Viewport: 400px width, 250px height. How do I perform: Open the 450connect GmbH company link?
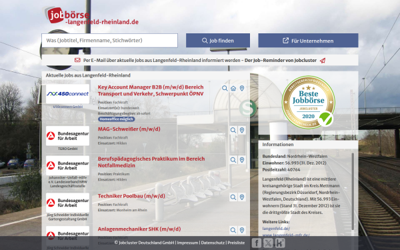67,107
